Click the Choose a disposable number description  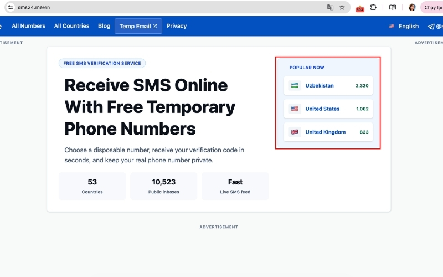pyautogui.click(x=154, y=155)
